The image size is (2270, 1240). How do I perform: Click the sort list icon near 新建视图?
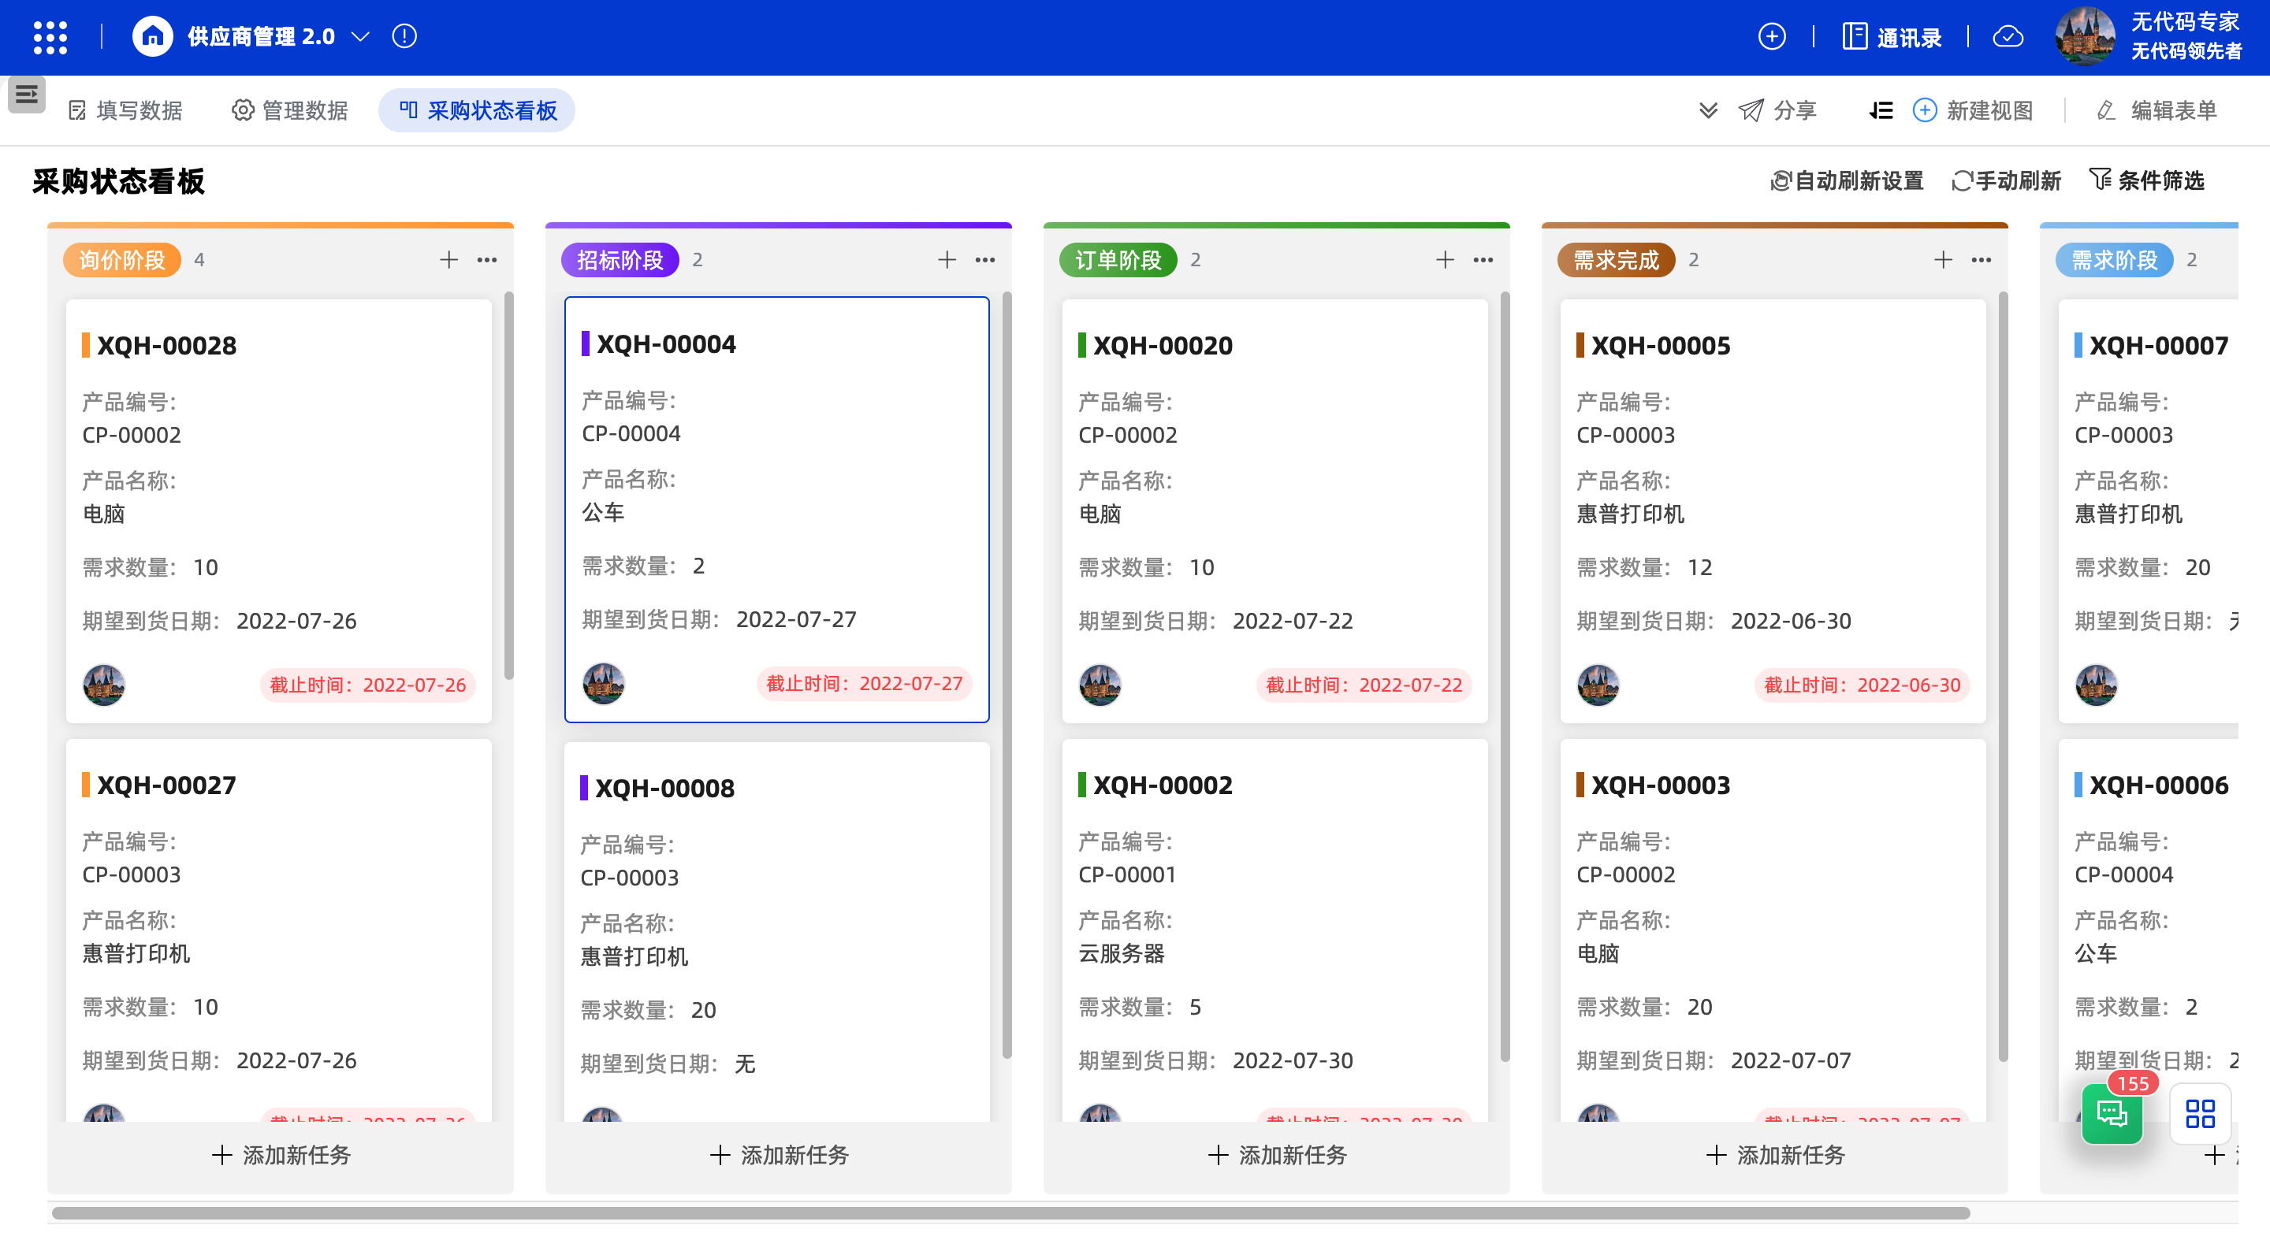point(1881,110)
